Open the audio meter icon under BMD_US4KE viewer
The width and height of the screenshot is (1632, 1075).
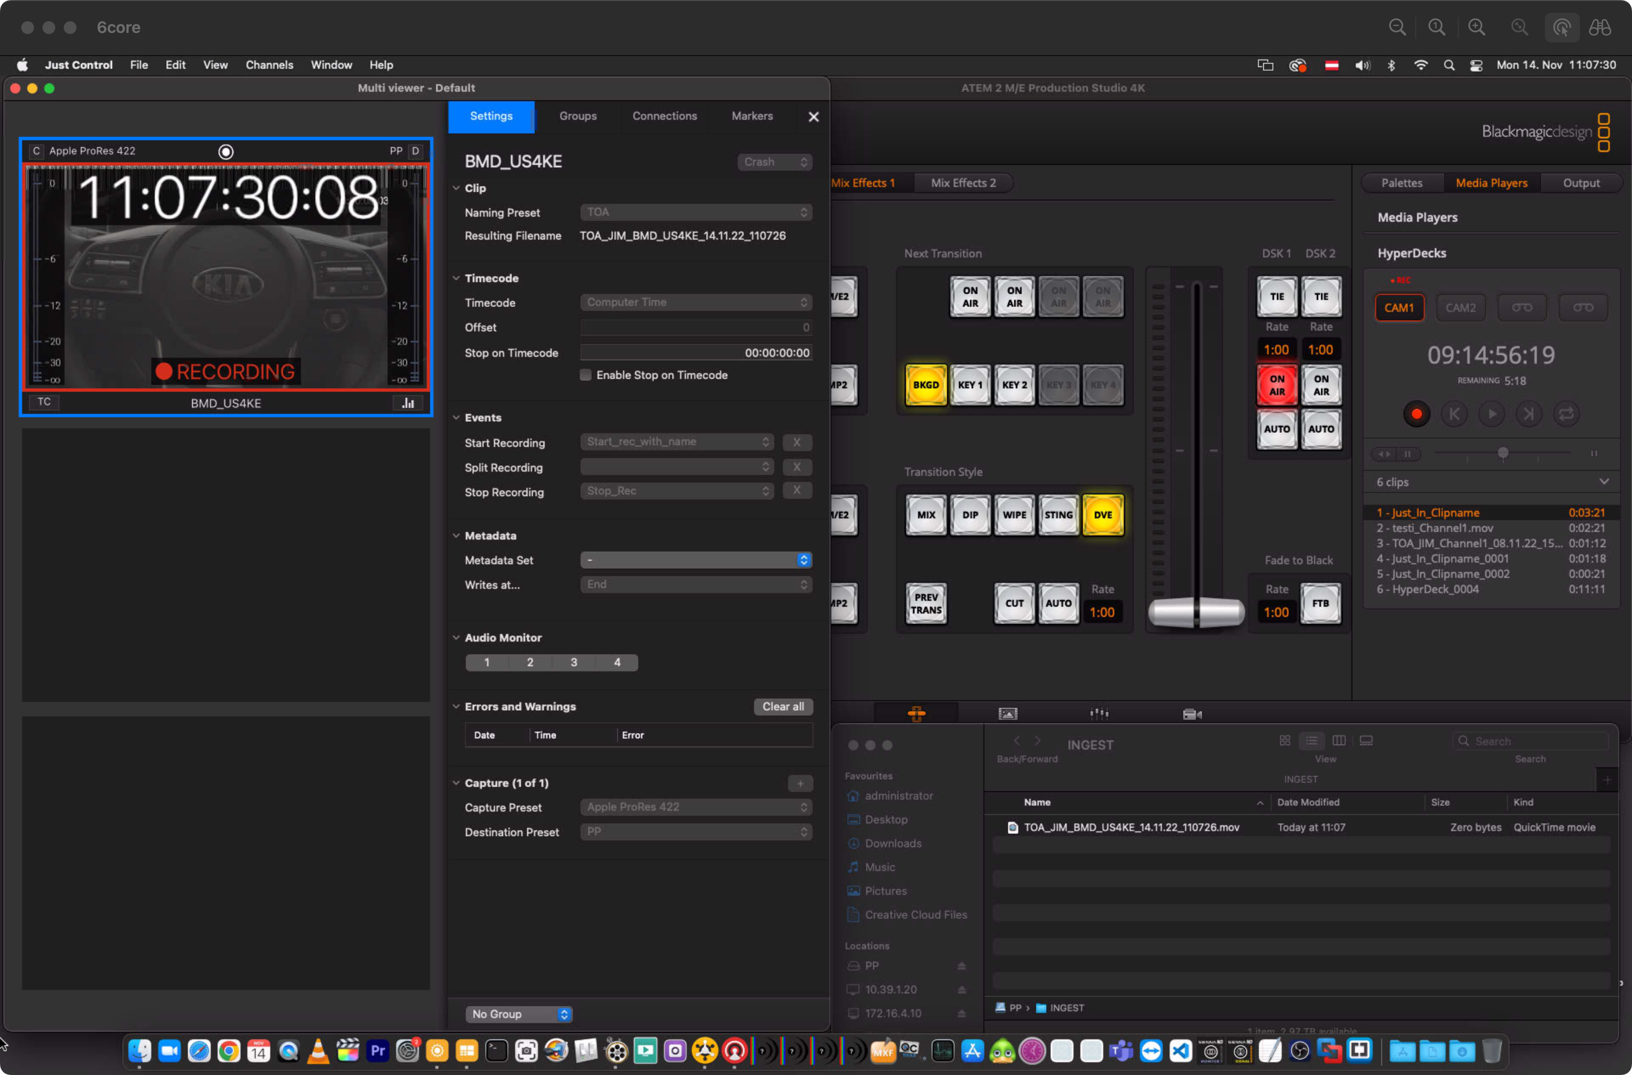point(407,403)
